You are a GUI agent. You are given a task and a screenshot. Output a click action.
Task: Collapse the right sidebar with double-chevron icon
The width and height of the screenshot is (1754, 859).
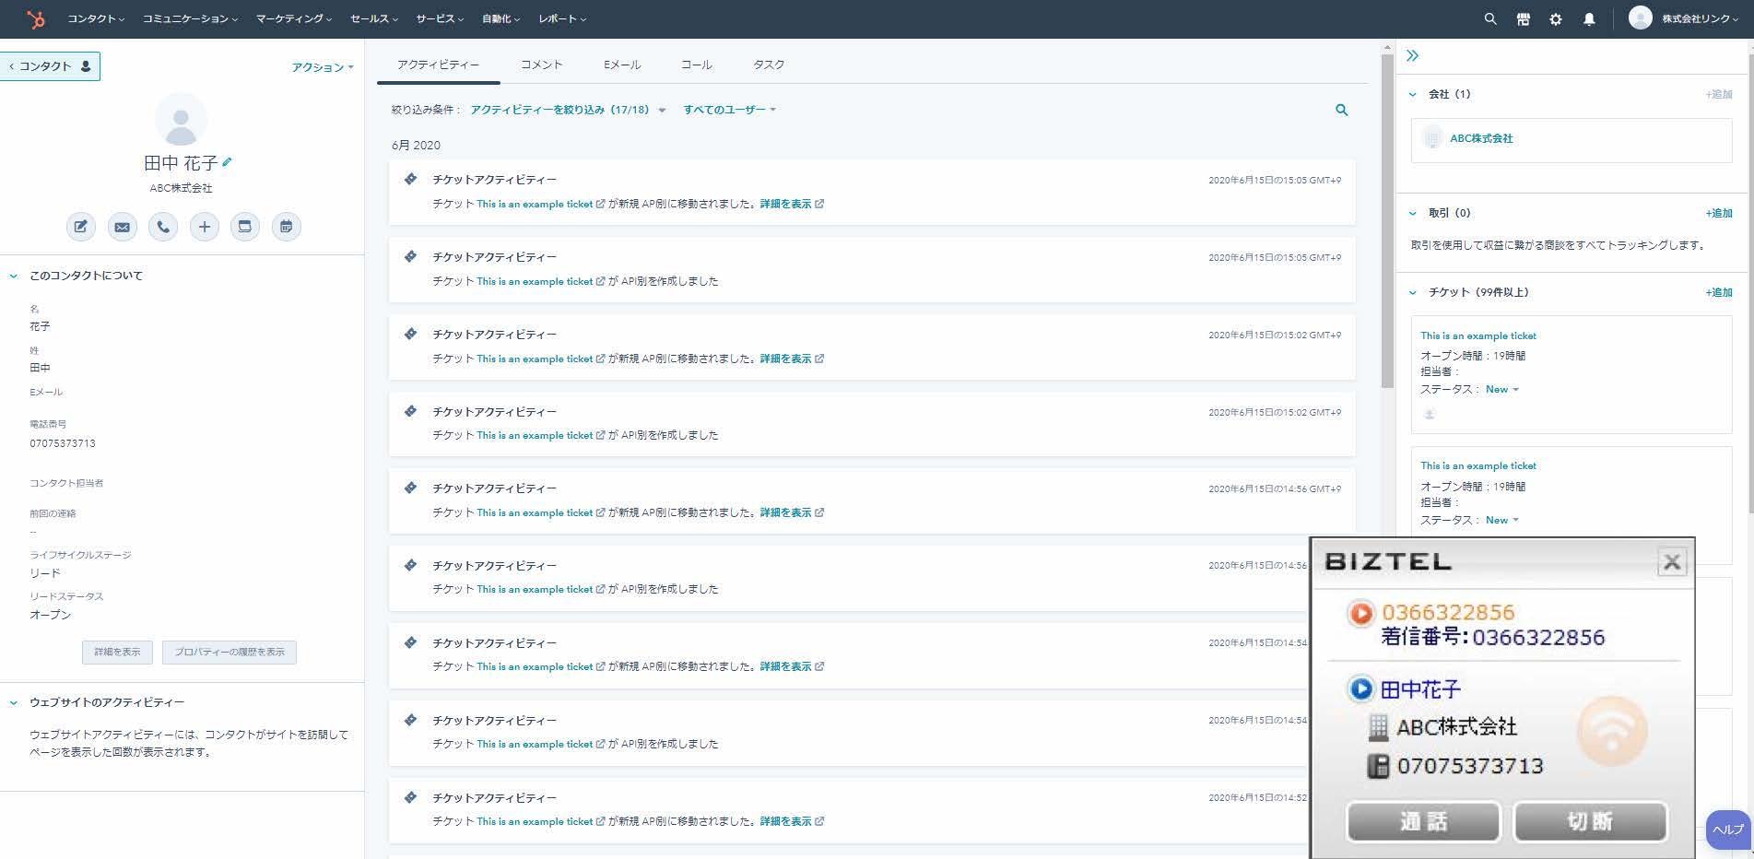(1412, 56)
